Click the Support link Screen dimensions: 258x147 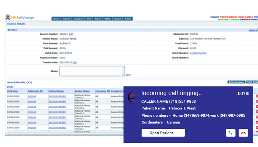[x=214, y=17]
